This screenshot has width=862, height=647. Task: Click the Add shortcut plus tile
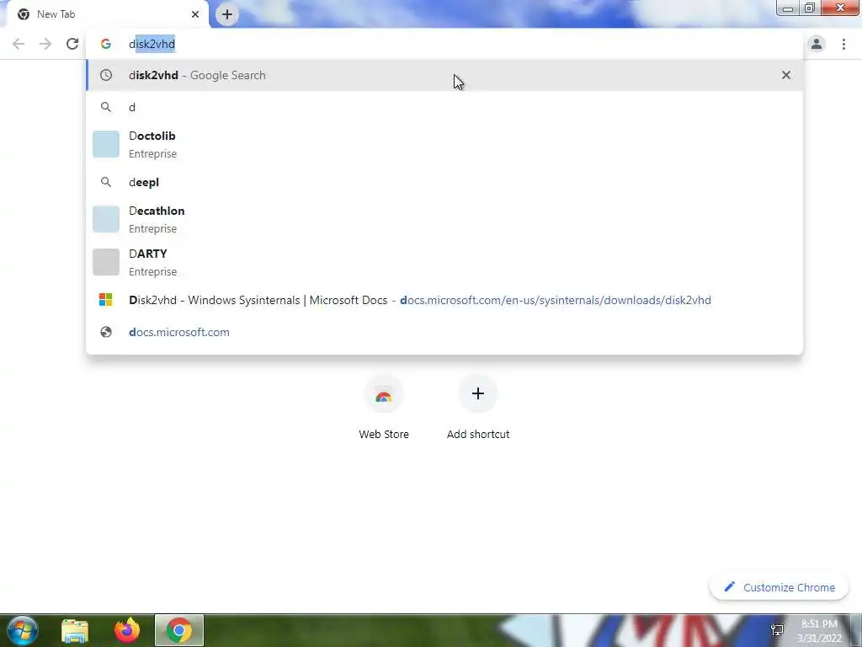coord(478,409)
